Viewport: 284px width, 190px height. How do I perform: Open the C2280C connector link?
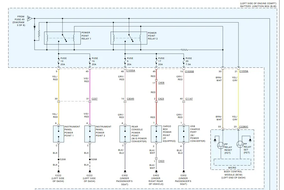pos(244,127)
